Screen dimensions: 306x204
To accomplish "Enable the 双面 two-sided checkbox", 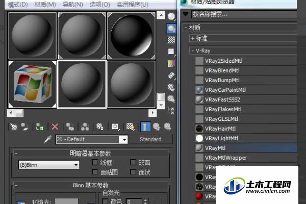I will point(133,162).
